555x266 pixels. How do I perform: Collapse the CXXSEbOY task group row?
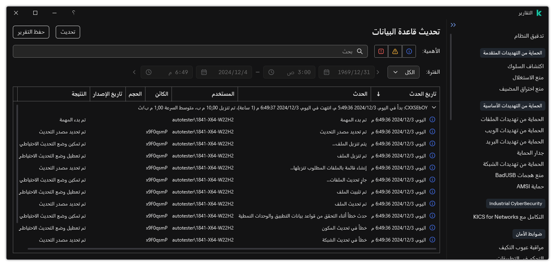pyautogui.click(x=434, y=107)
